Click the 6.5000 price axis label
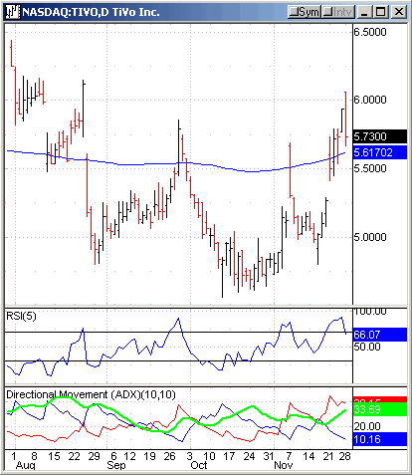The width and height of the screenshot is (412, 475). tap(370, 32)
